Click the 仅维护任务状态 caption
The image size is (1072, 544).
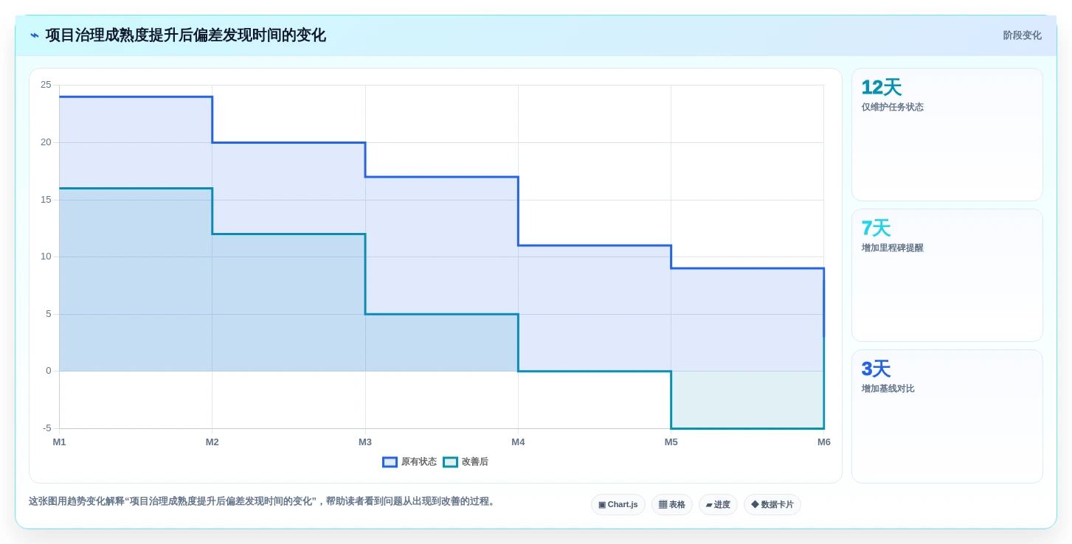(893, 107)
